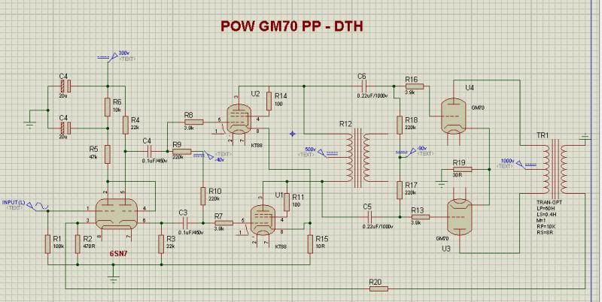Click the ground symbol left of C4 20u capacitors
Viewport: 602px width, 302px height.
click(29, 125)
